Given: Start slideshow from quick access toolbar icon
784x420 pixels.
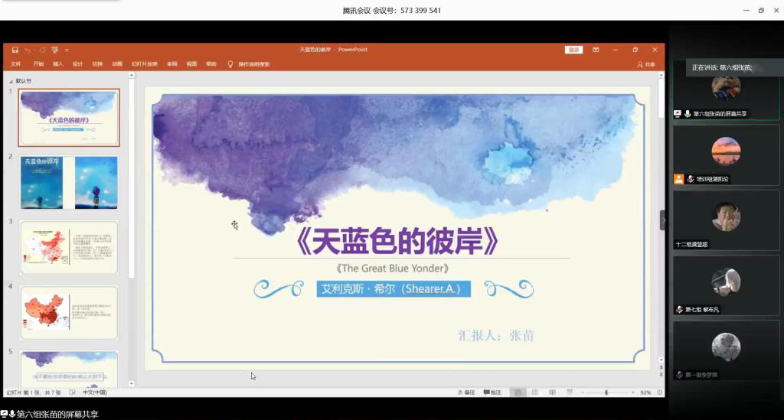Looking at the screenshot, I should [x=55, y=50].
